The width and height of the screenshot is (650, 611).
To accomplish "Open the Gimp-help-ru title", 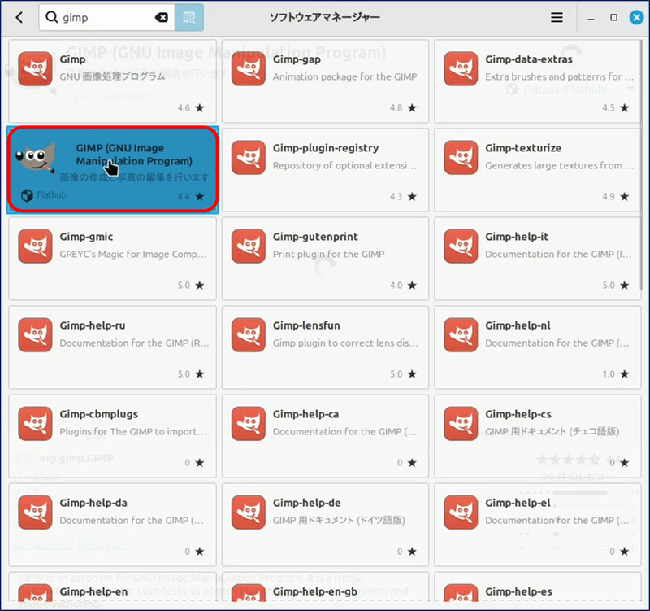I will pyautogui.click(x=93, y=325).
